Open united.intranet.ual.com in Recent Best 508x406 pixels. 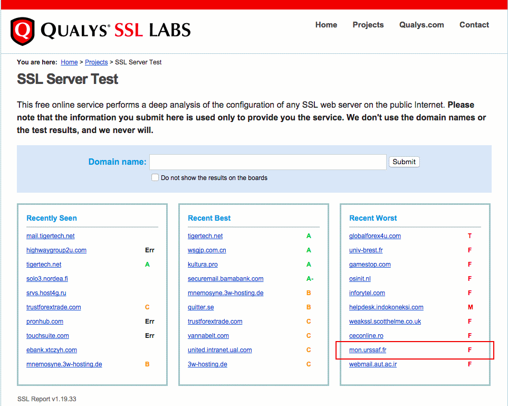tap(219, 350)
